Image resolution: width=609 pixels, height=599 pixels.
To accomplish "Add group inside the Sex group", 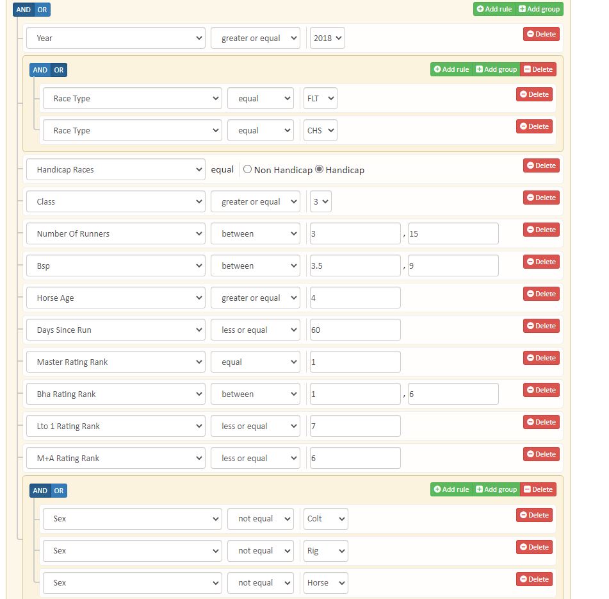I will pos(496,489).
